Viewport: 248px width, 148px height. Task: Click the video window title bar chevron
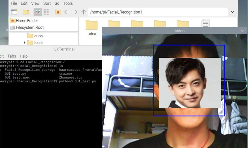242,31
